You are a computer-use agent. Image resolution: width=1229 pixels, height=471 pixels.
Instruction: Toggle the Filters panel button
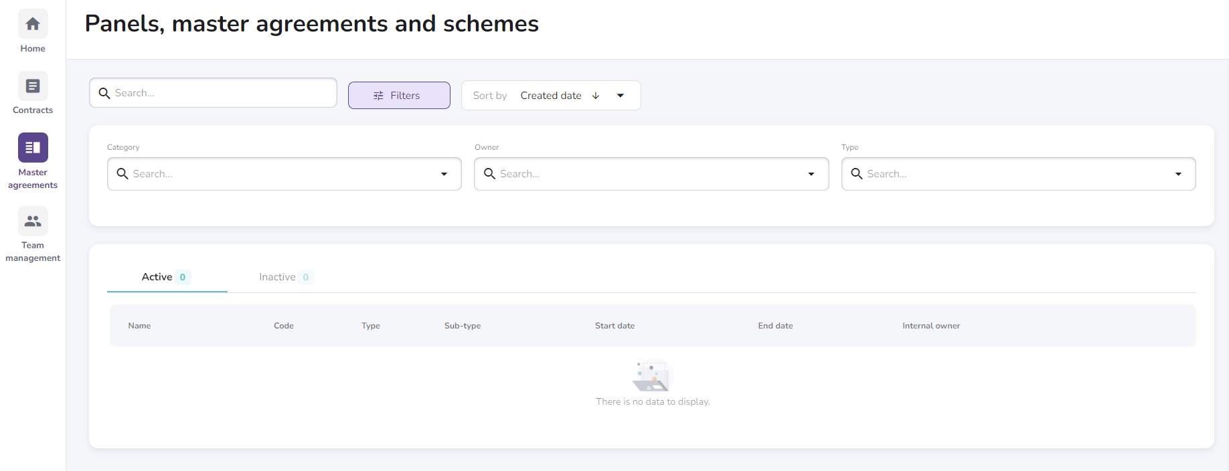[399, 96]
